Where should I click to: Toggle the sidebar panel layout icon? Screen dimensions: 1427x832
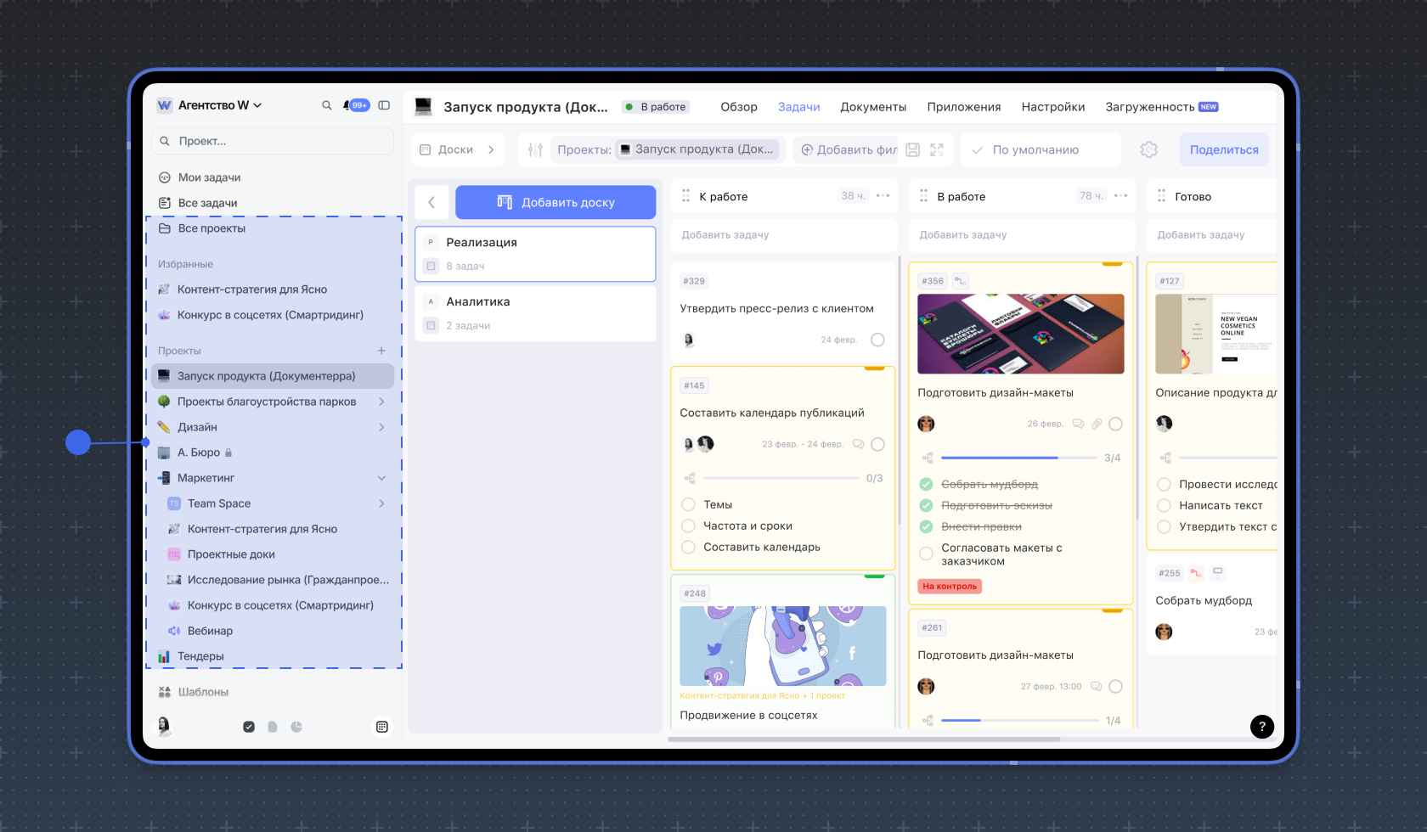[x=384, y=105]
